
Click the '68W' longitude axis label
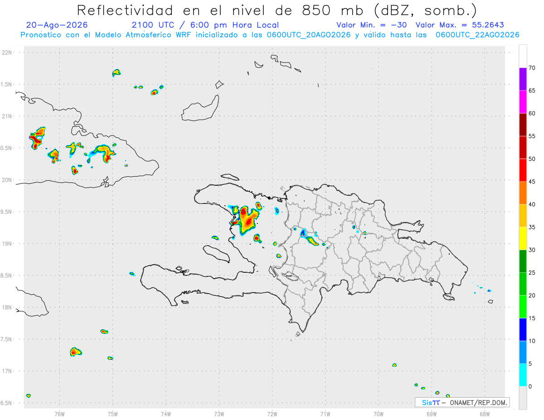[485, 414]
